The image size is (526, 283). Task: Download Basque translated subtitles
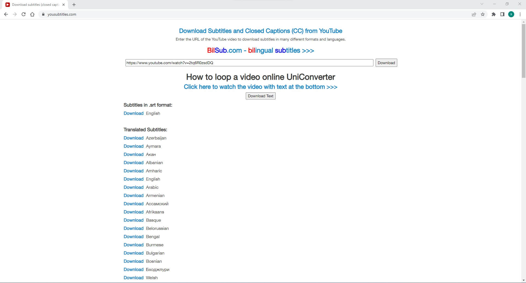(x=133, y=220)
